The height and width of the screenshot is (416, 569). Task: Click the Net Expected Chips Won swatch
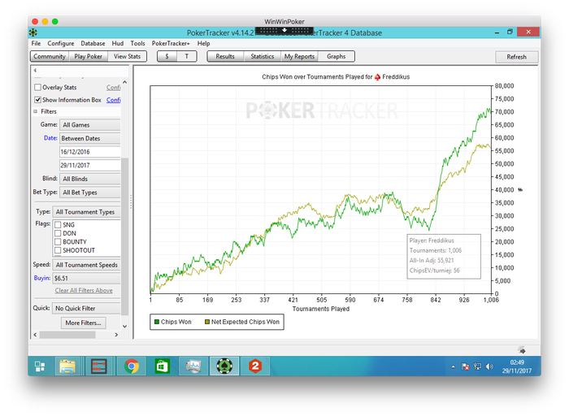coord(207,322)
